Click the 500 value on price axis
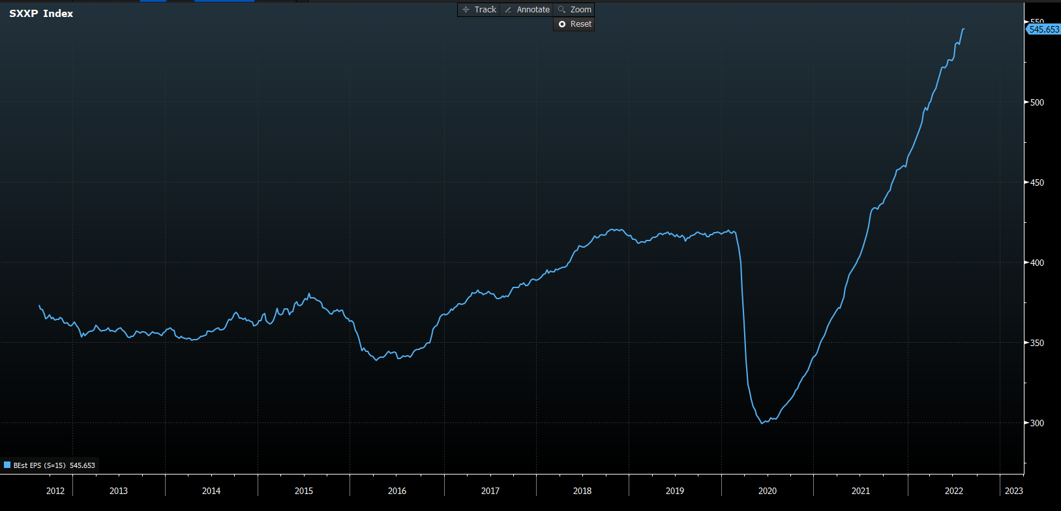 1037,102
